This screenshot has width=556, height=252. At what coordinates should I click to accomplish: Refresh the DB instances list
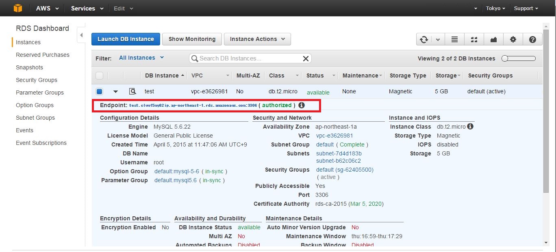click(424, 39)
